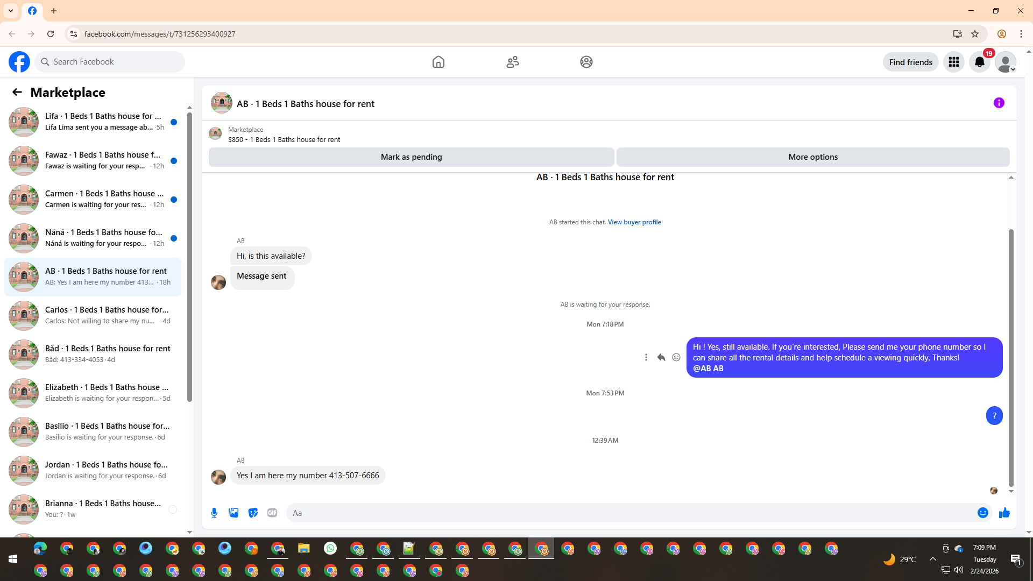Open More options for listing

[812, 157]
